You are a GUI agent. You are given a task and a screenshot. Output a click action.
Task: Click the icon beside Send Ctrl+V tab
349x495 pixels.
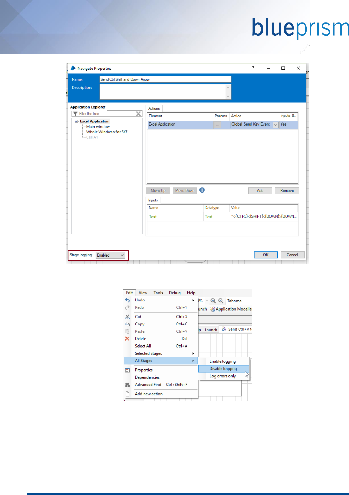pyautogui.click(x=224, y=329)
